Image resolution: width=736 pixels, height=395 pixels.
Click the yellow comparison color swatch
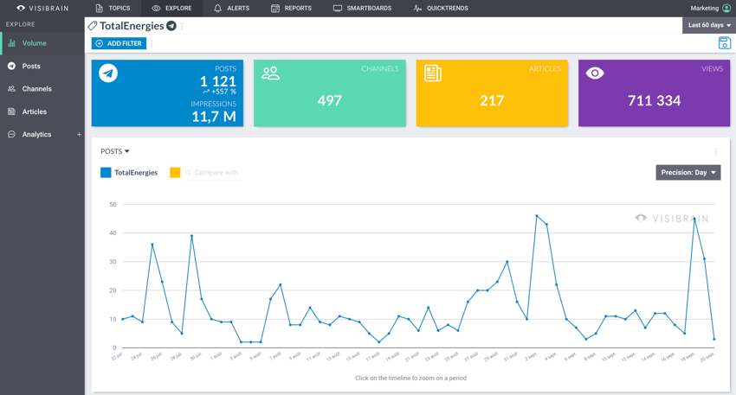coord(175,172)
